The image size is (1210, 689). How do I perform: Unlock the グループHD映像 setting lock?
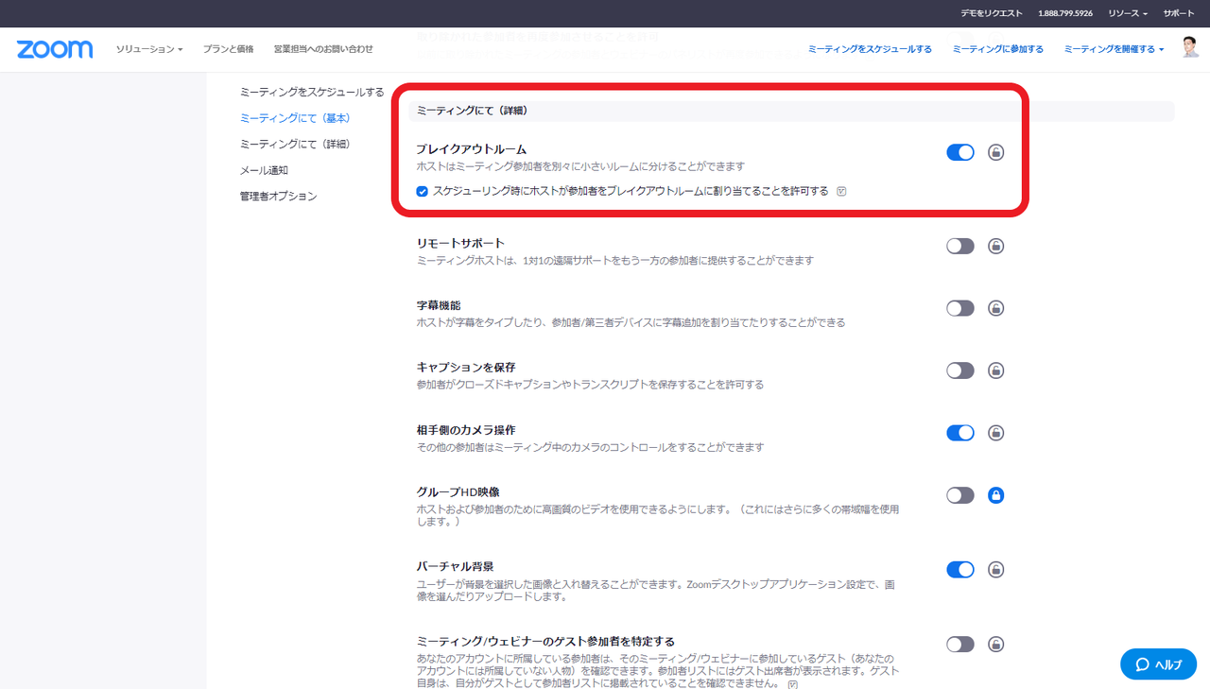(x=995, y=495)
